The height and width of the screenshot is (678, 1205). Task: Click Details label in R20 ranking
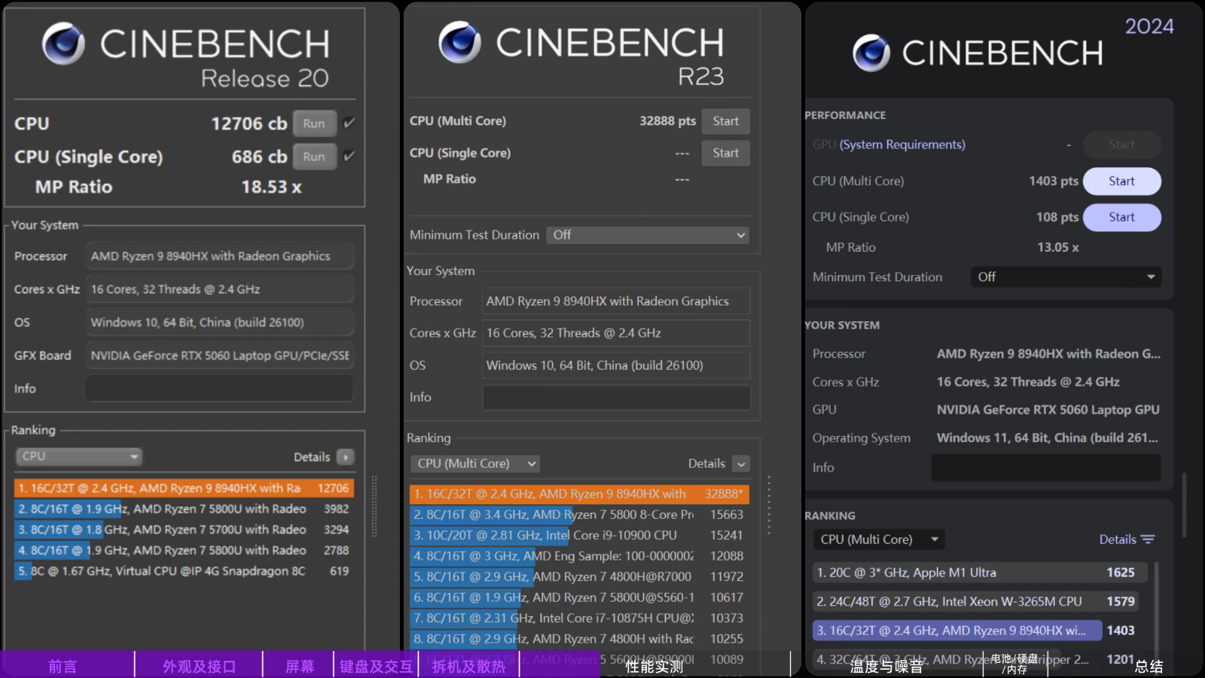[312, 457]
